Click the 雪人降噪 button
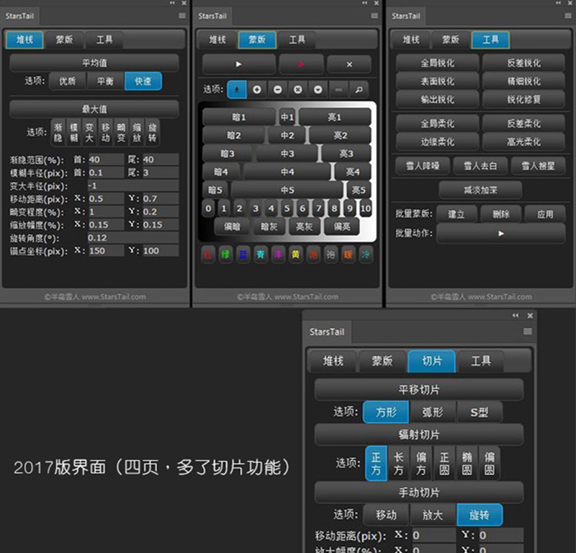Screen dimensions: 576x553 click(423, 167)
